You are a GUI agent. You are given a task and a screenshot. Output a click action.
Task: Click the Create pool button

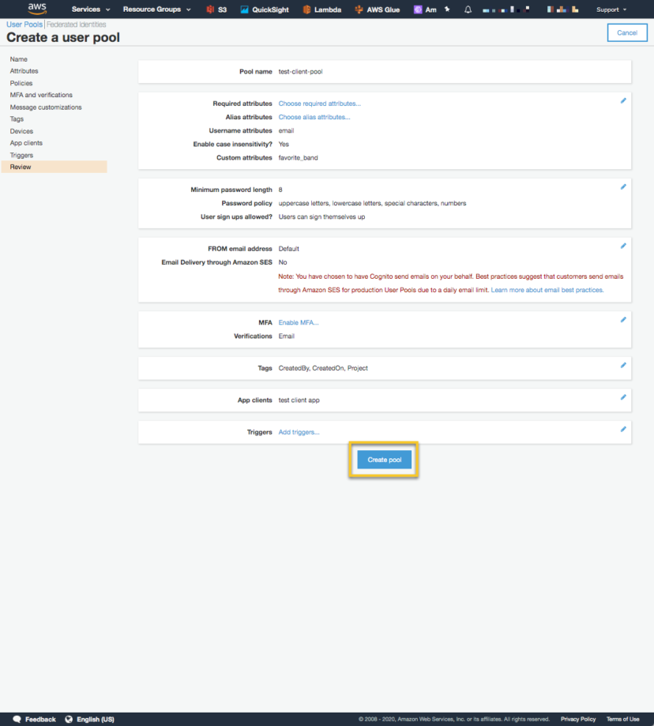[x=384, y=459]
